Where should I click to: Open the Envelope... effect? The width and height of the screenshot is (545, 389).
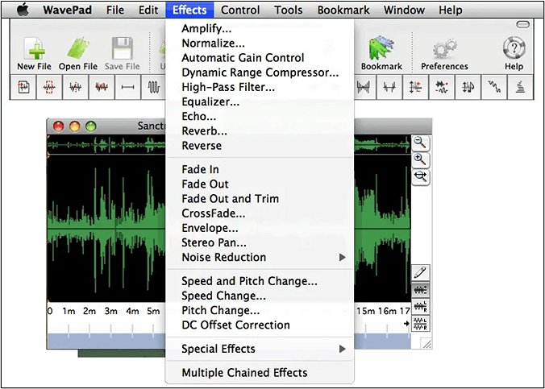click(x=260, y=228)
